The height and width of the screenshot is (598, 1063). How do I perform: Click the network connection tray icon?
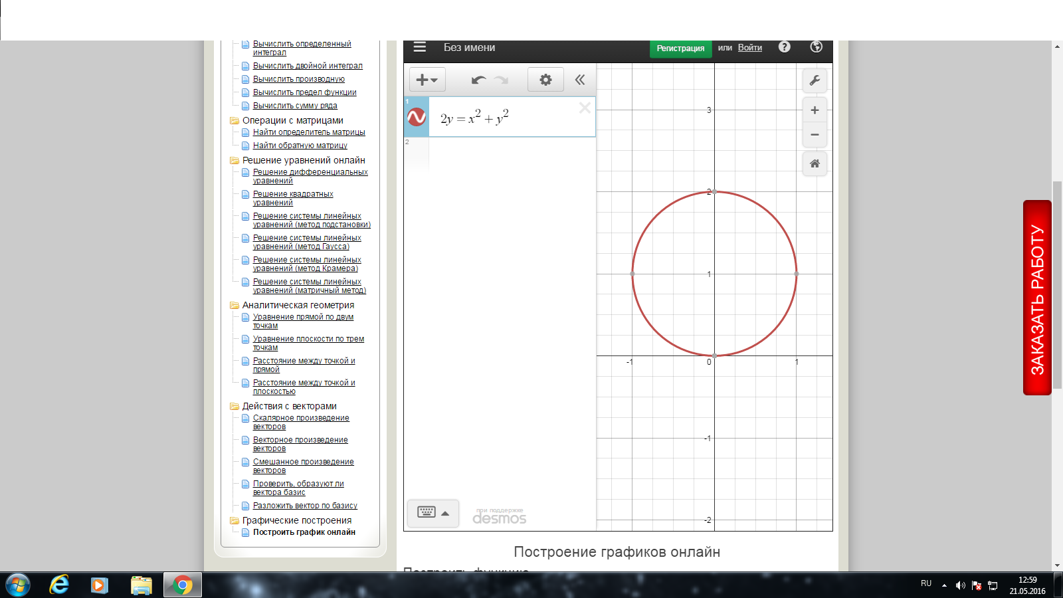[x=993, y=585]
